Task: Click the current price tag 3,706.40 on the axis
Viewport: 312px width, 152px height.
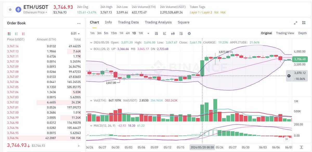Action: coord(300,59)
